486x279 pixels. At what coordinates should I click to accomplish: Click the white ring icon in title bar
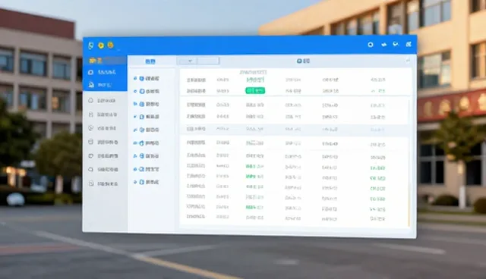point(371,45)
